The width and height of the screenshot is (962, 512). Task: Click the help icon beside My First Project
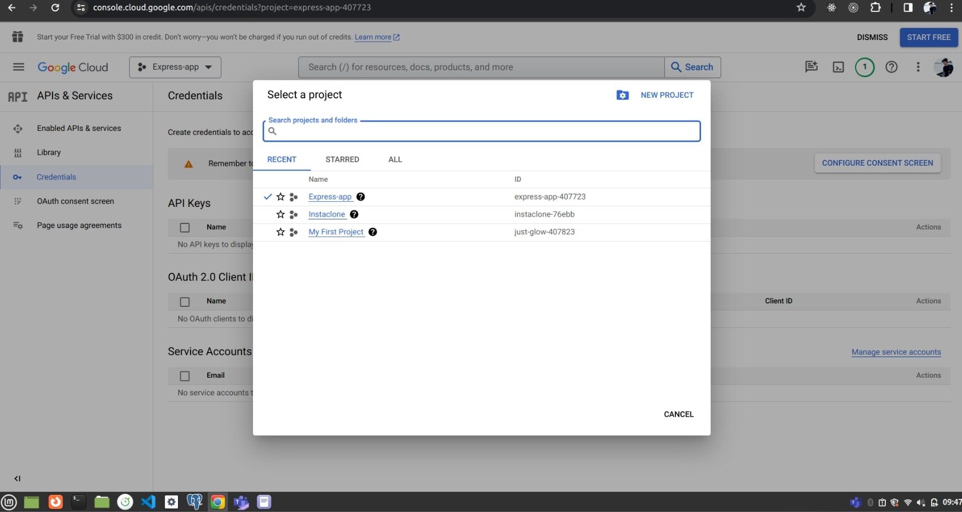click(x=373, y=232)
